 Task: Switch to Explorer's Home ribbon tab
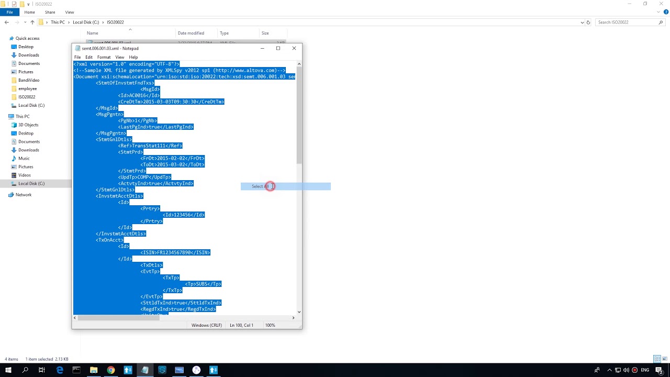click(29, 12)
